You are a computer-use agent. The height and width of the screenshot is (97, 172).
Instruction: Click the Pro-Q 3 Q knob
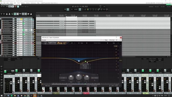[87, 78]
